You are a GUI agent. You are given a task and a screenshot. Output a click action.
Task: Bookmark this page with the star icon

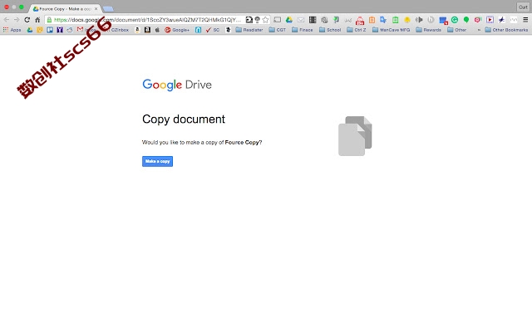pyautogui.click(x=266, y=20)
